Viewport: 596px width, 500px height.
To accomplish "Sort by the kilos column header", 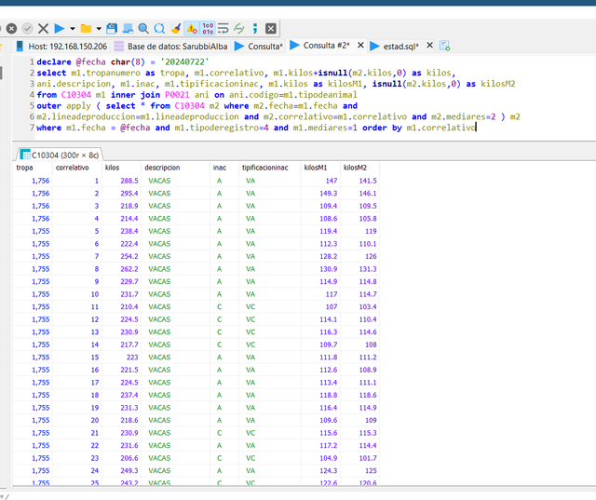I will (121, 168).
